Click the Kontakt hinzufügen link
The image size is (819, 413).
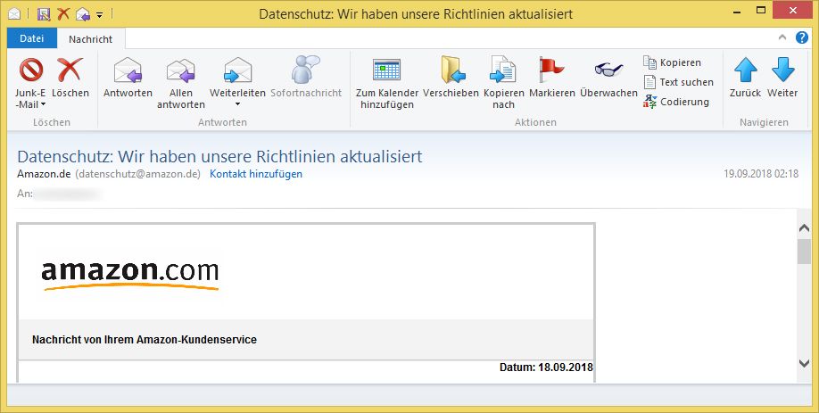256,174
